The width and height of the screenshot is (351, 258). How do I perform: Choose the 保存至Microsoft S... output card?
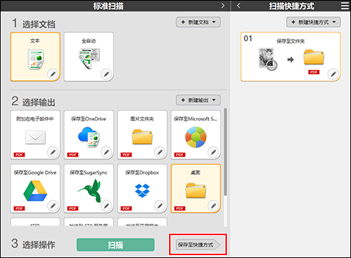(x=195, y=134)
